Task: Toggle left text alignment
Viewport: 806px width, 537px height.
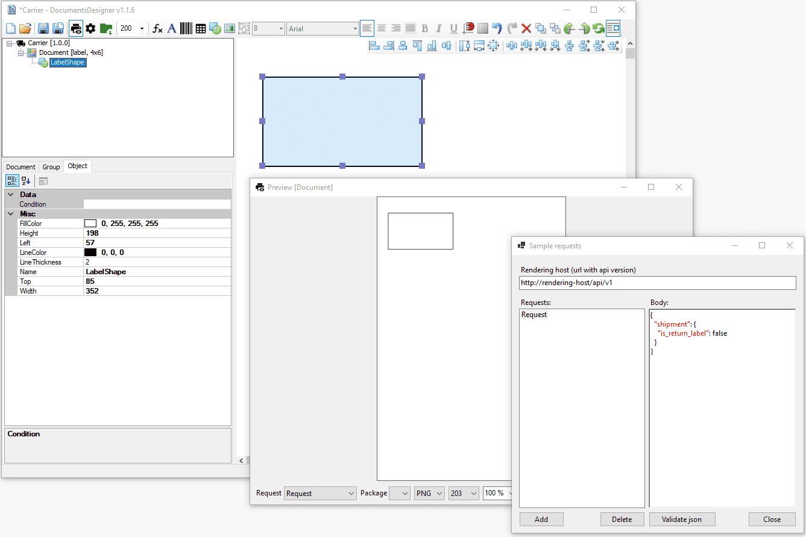Action: pos(367,28)
